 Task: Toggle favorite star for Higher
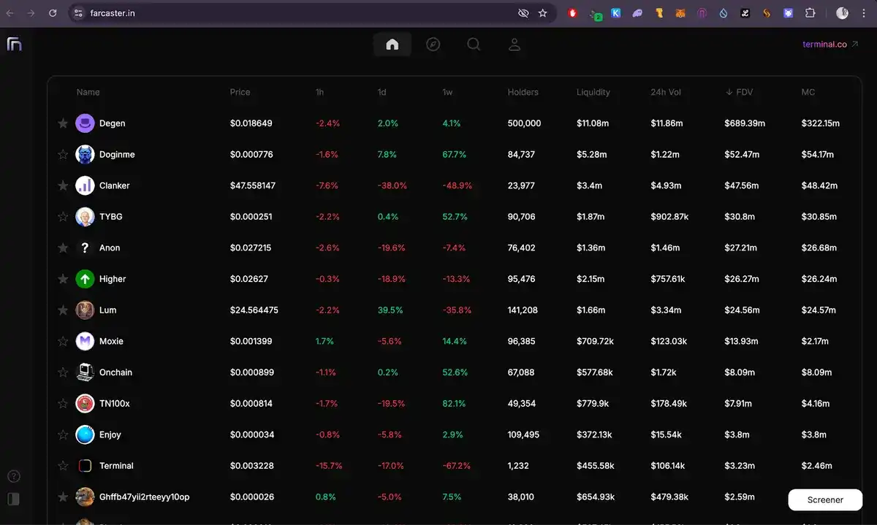pyautogui.click(x=63, y=279)
